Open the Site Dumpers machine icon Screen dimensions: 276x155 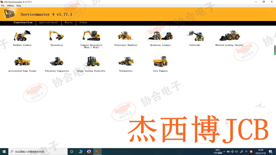160,61
